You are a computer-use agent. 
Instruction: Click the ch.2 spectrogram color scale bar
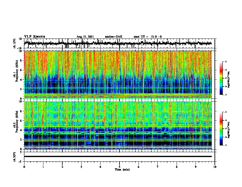[221, 129]
